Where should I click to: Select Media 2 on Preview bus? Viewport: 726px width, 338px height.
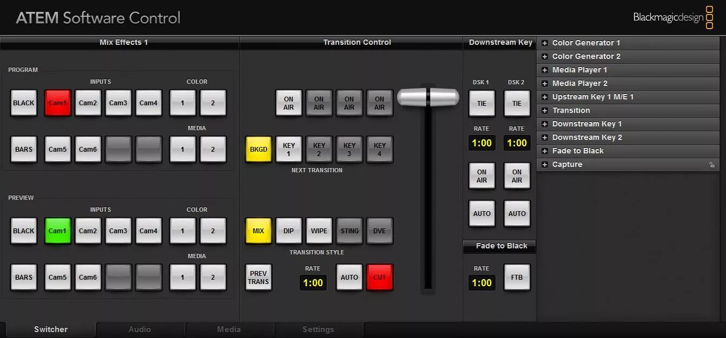pos(213,277)
